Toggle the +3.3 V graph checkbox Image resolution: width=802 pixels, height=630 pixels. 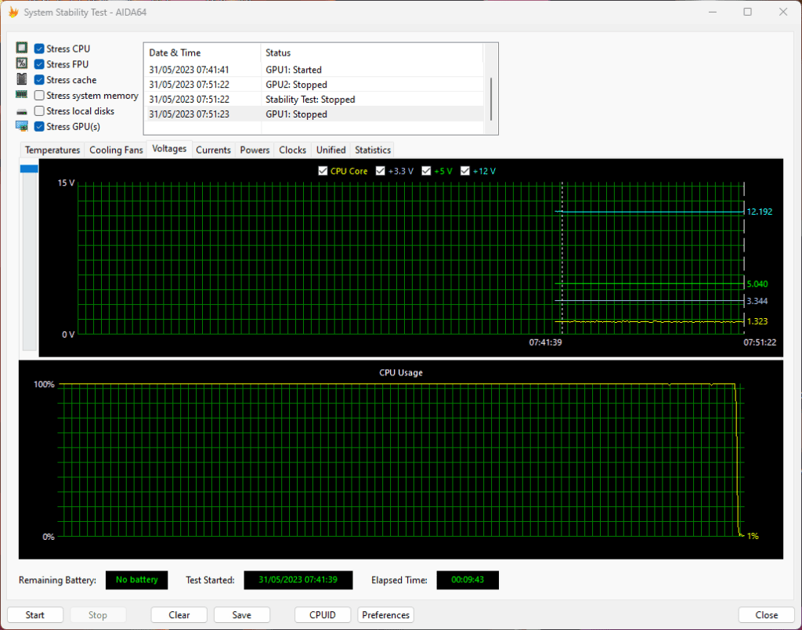pos(380,171)
